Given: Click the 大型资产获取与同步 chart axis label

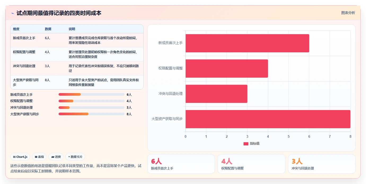Looking at the screenshot, I should (x=167, y=119).
